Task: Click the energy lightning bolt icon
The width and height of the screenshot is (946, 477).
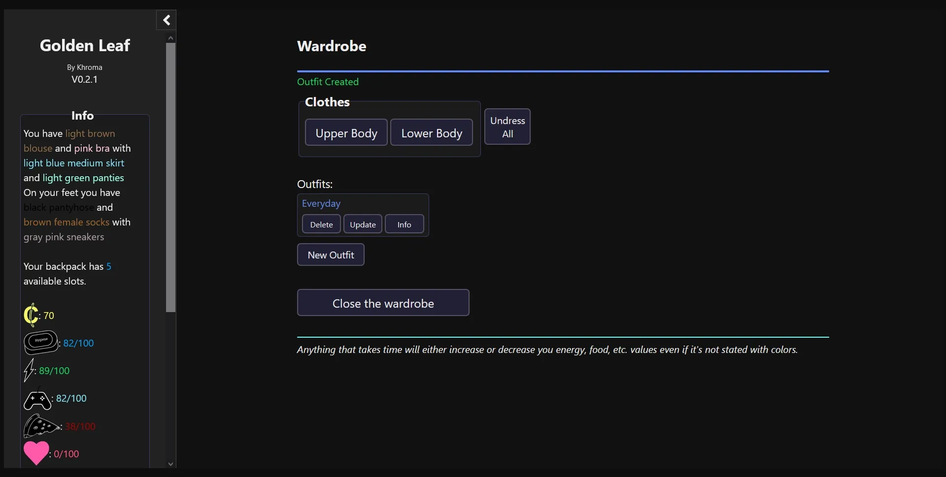Action: [29, 370]
